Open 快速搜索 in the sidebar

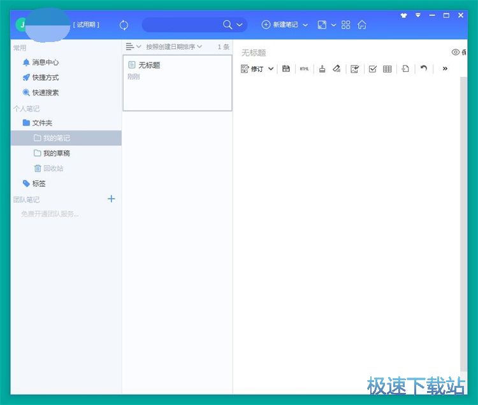point(41,92)
